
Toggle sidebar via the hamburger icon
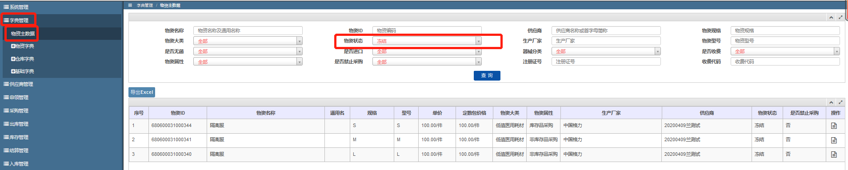[x=130, y=5]
